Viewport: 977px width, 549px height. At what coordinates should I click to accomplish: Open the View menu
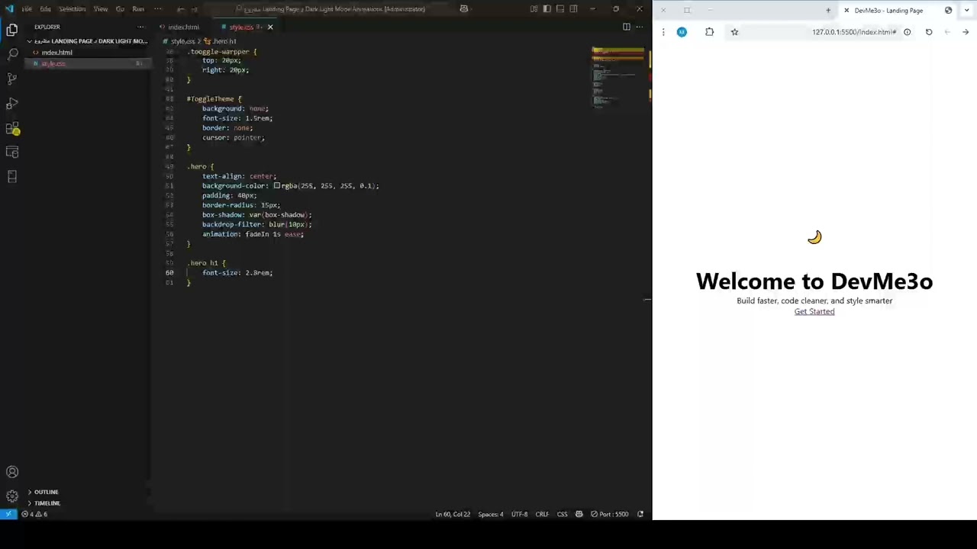101,9
